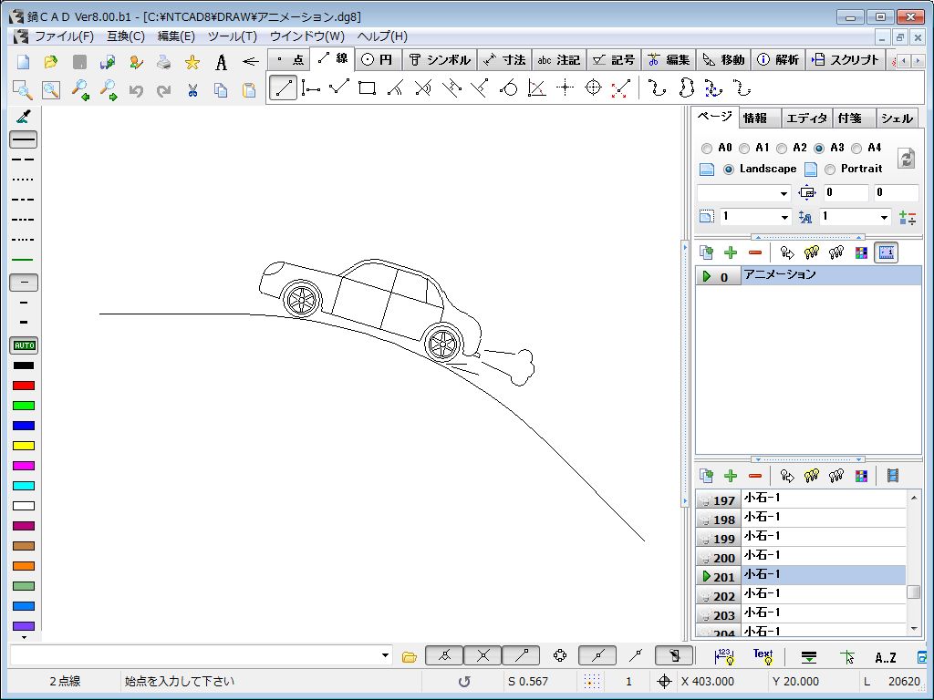
Task: Click the scissors cut icon
Action: [x=192, y=90]
